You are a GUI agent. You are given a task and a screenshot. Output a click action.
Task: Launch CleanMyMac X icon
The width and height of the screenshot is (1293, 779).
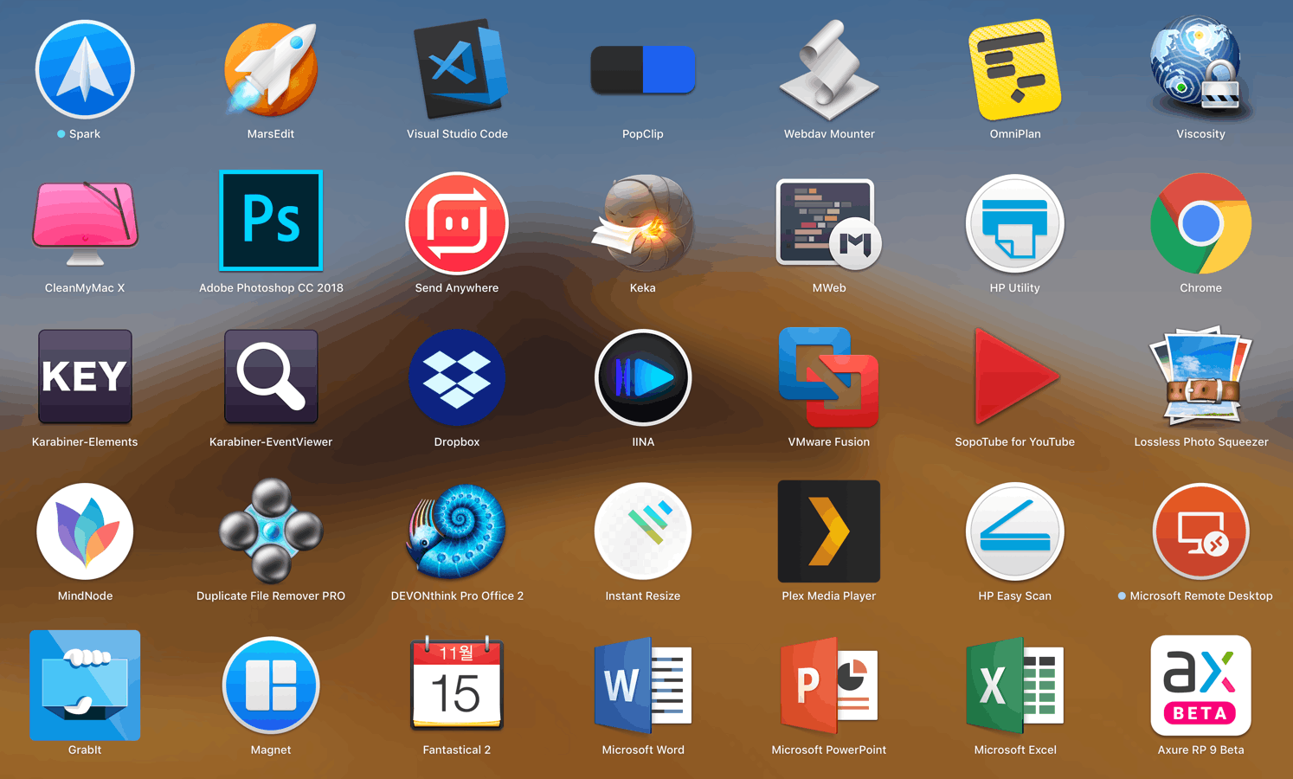point(85,223)
